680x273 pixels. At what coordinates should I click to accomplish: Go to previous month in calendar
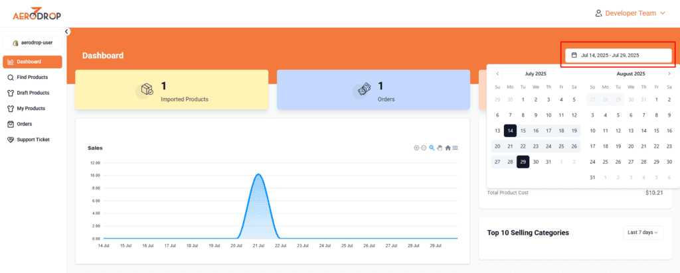[497, 74]
